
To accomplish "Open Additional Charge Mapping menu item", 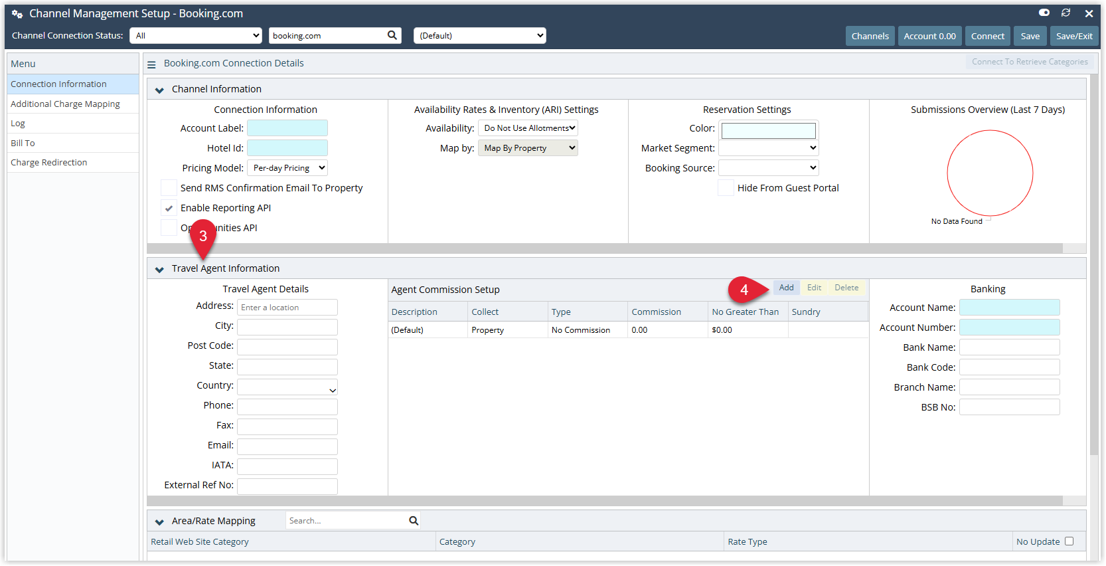I will (73, 104).
